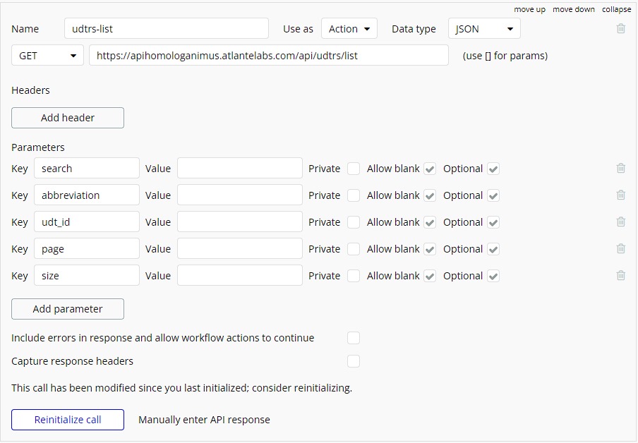Viewport: 638px width, 443px height.
Task: Enable Capture response headers checkbox
Action: (353, 361)
